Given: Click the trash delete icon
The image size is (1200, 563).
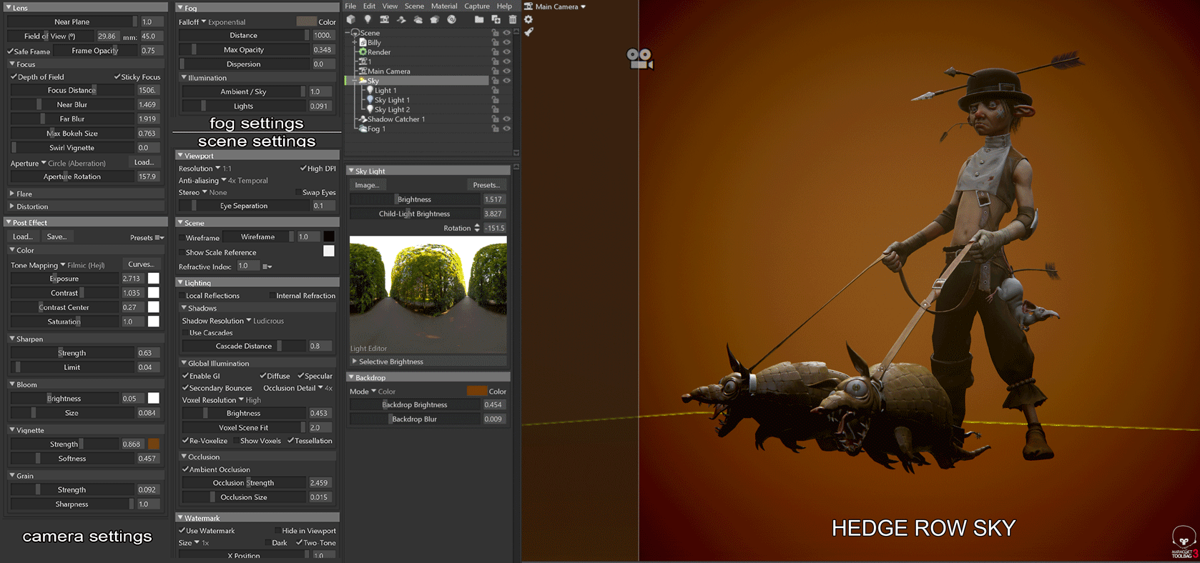Looking at the screenshot, I should 512,19.
